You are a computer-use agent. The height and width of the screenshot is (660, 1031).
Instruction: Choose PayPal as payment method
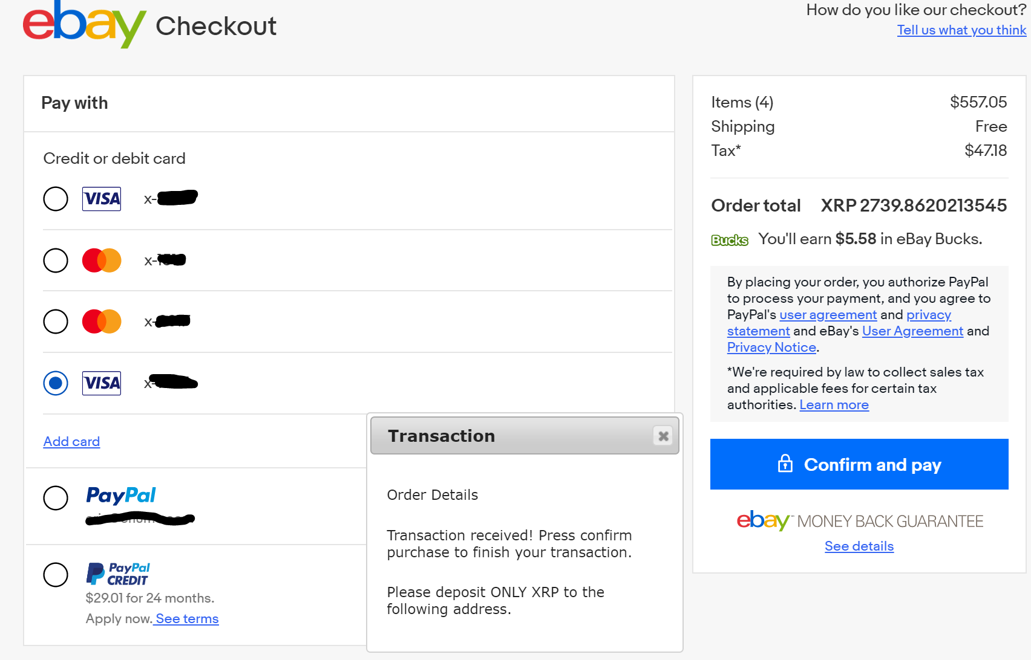pyautogui.click(x=56, y=498)
